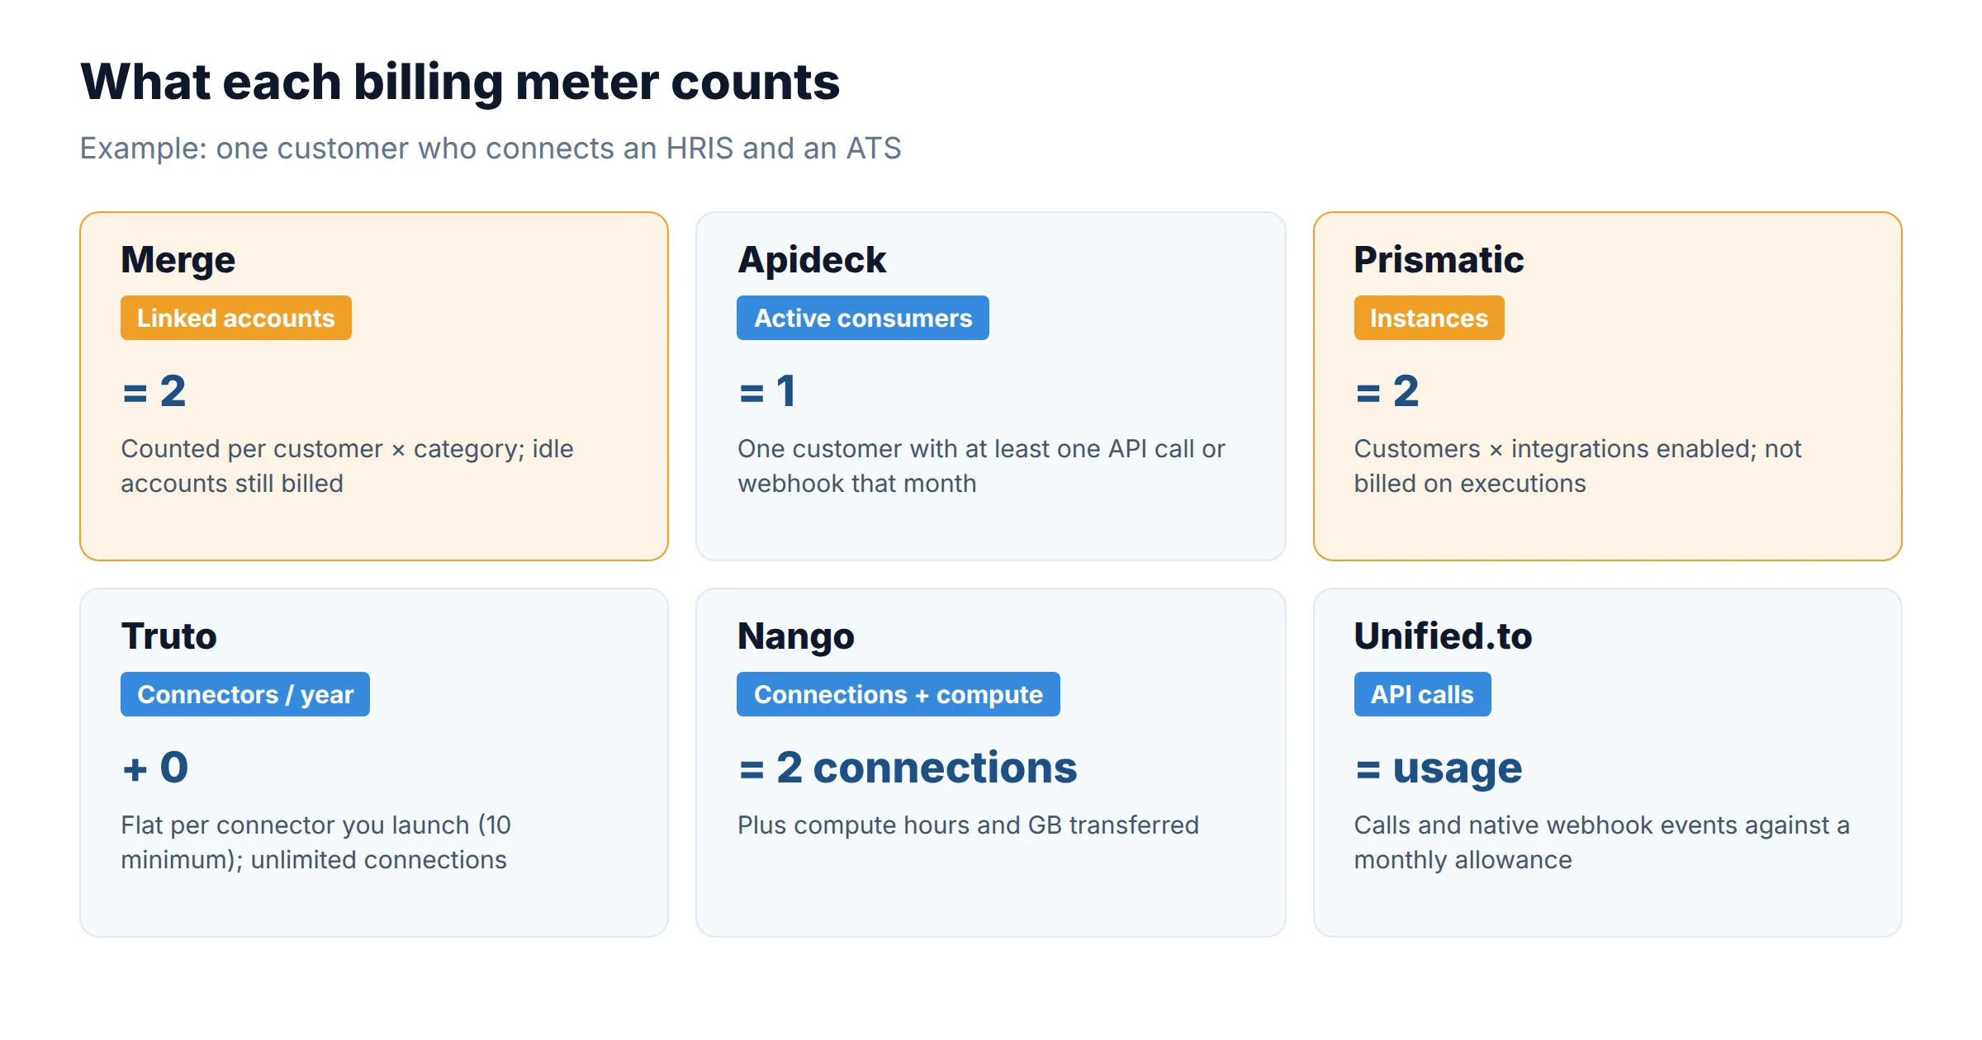The height and width of the screenshot is (1040, 1982).
Task: Click text 'Flat per connector you launch (10 minimum)'
Action: click(315, 842)
